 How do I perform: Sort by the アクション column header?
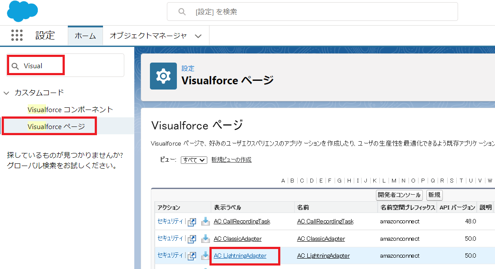pos(169,207)
